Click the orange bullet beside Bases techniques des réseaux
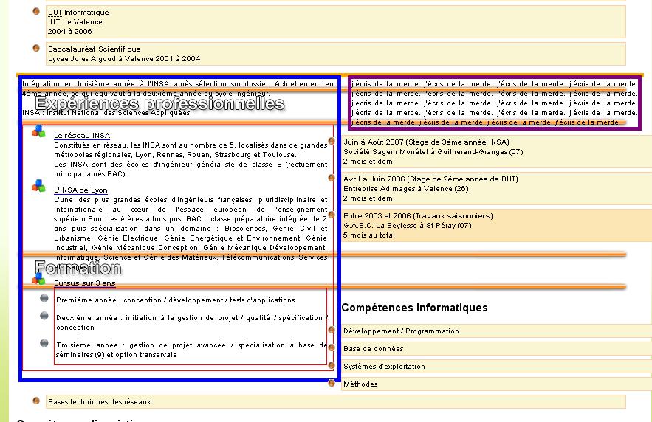 click(36, 401)
